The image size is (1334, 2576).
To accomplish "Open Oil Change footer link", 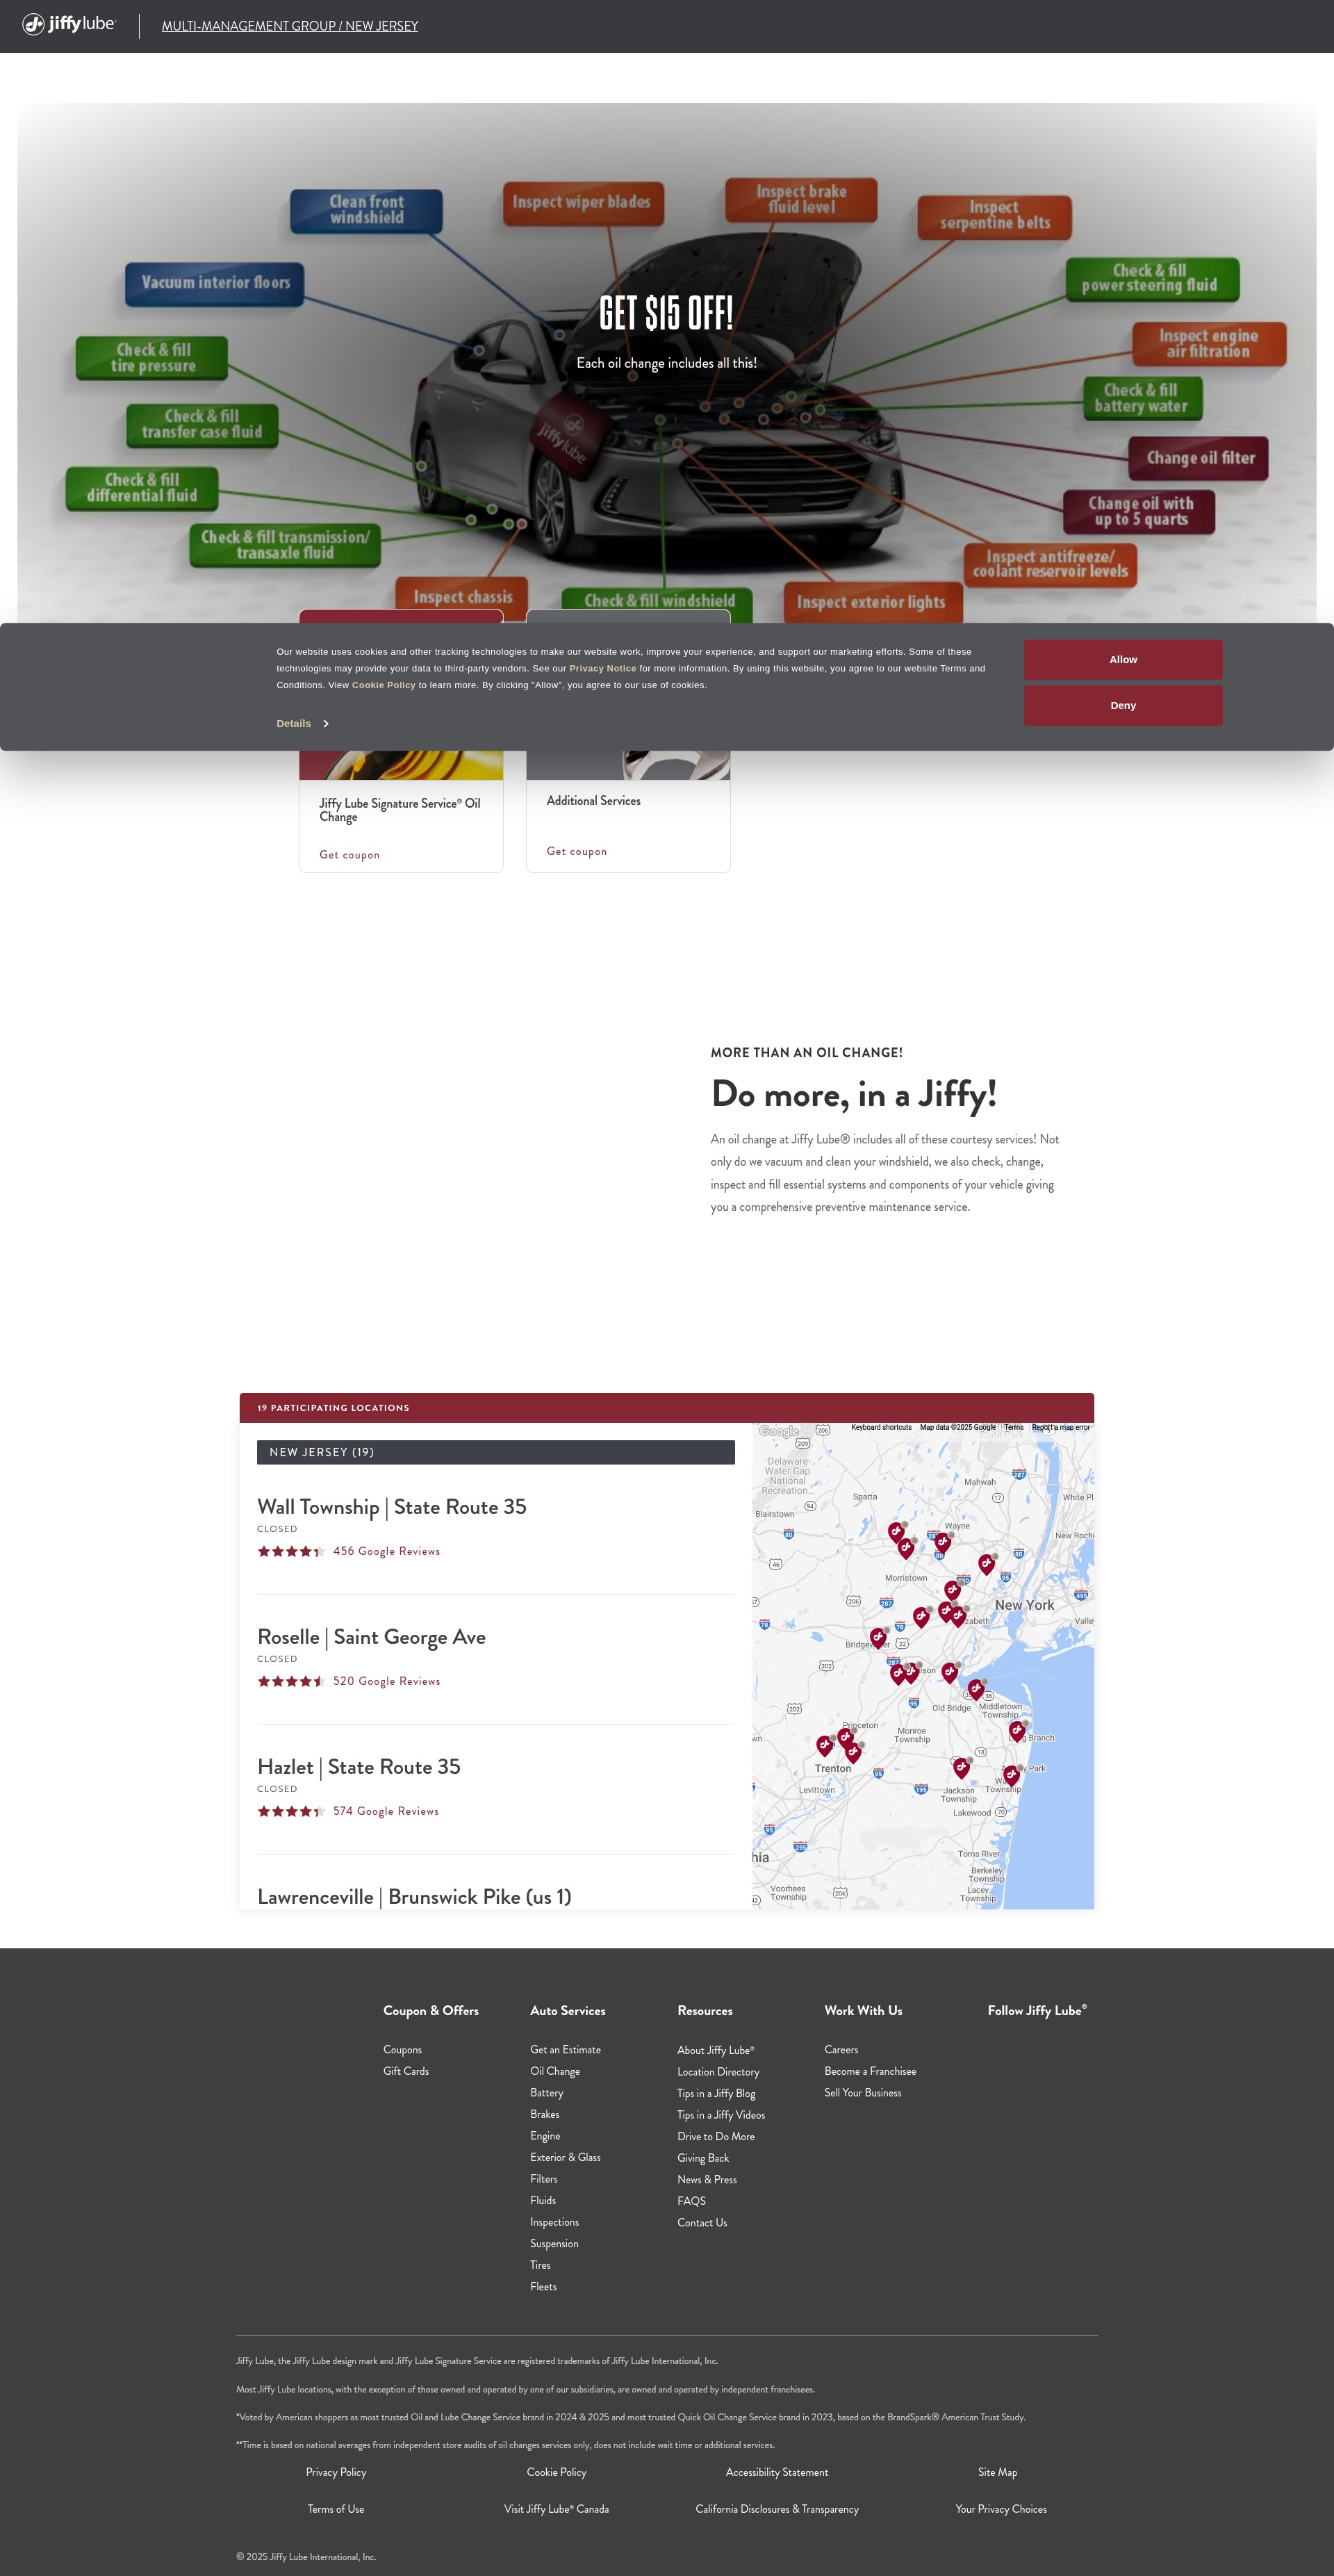I will [554, 2071].
